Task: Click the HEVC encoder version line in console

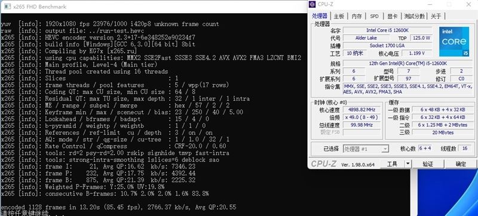Action: pos(98,37)
